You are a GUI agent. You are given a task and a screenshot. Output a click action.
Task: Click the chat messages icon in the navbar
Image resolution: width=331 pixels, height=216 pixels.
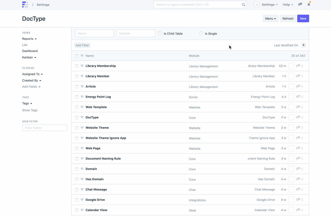click(x=300, y=4)
